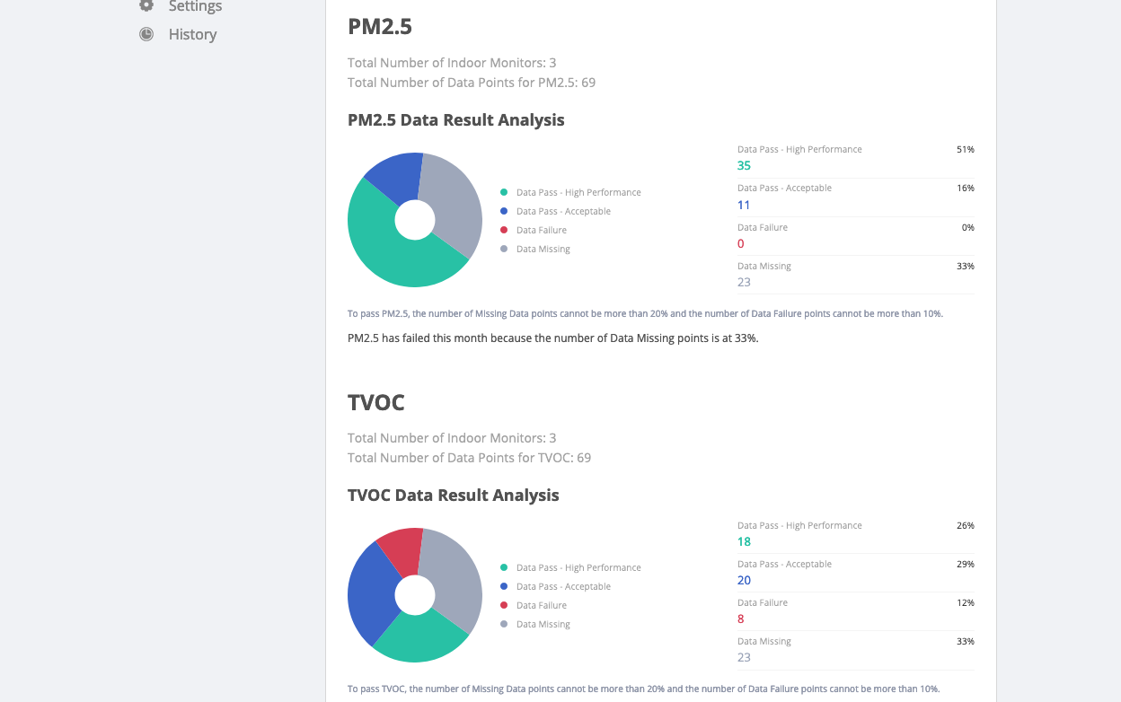Click the Data Pass - Acceptable value 11 for PM2.5

(743, 205)
